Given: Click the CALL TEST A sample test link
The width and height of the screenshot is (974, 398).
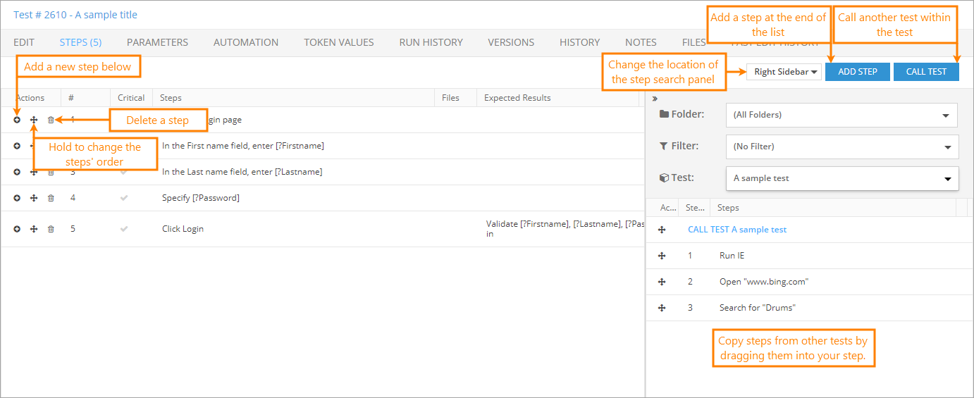Looking at the screenshot, I should [737, 230].
